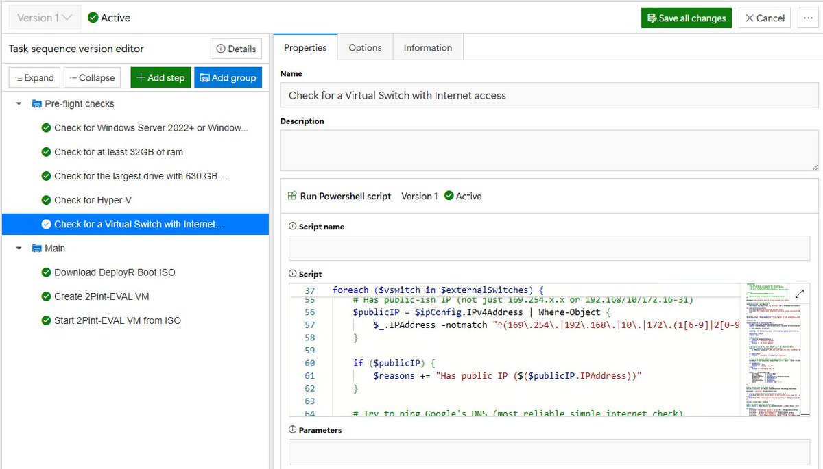The width and height of the screenshot is (823, 469).
Task: Click the Script name input field
Action: coord(549,248)
